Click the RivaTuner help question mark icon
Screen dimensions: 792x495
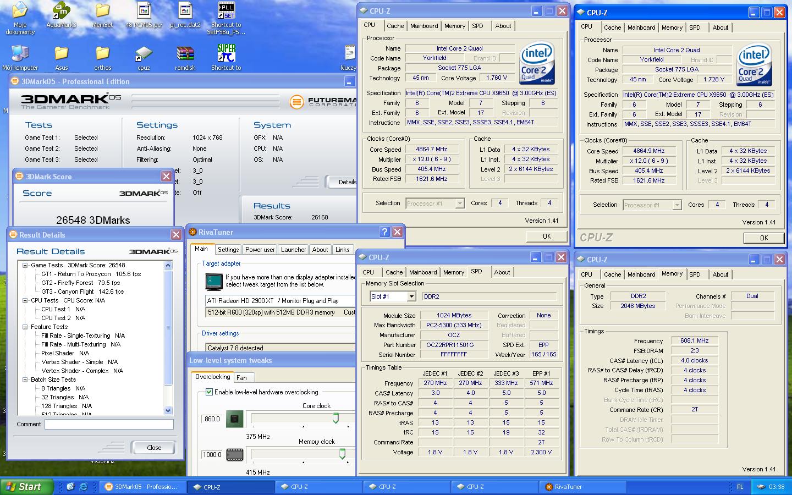click(384, 232)
